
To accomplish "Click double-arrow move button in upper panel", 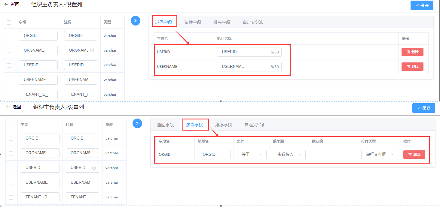I will click(x=136, y=21).
